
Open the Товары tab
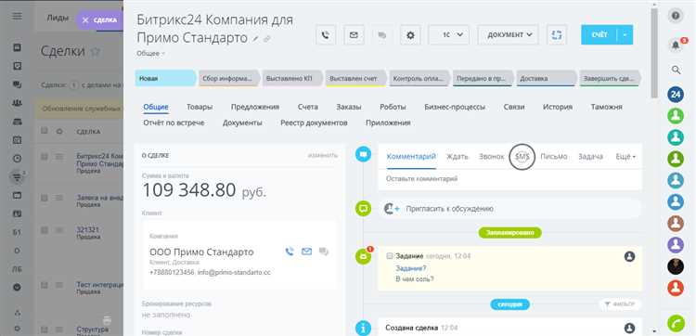click(x=200, y=107)
